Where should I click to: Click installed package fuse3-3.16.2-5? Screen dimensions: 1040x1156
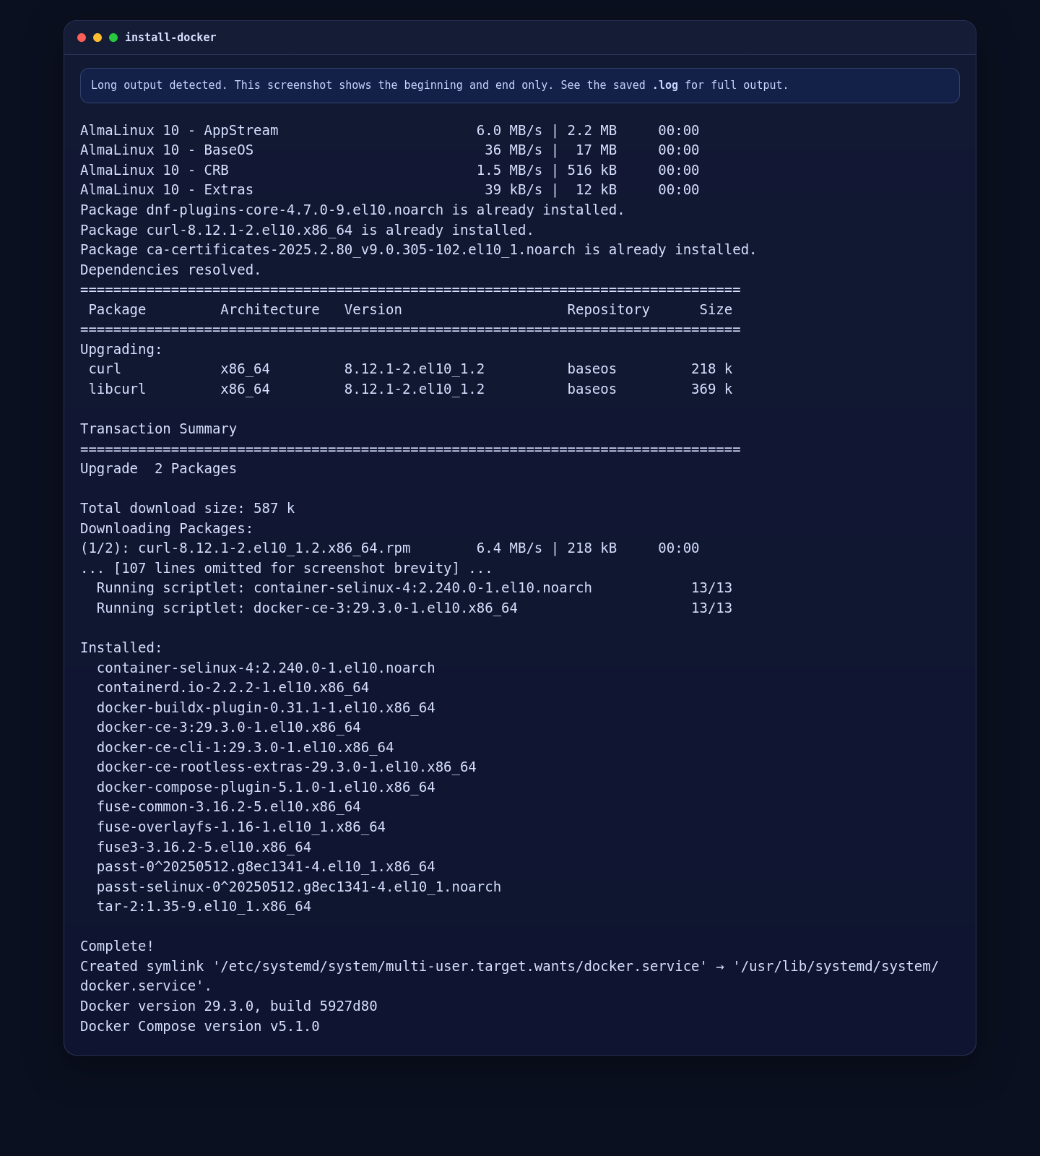click(x=204, y=847)
